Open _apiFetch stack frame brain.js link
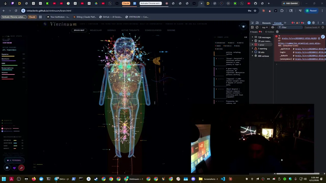326x183 pixels. 310,49
